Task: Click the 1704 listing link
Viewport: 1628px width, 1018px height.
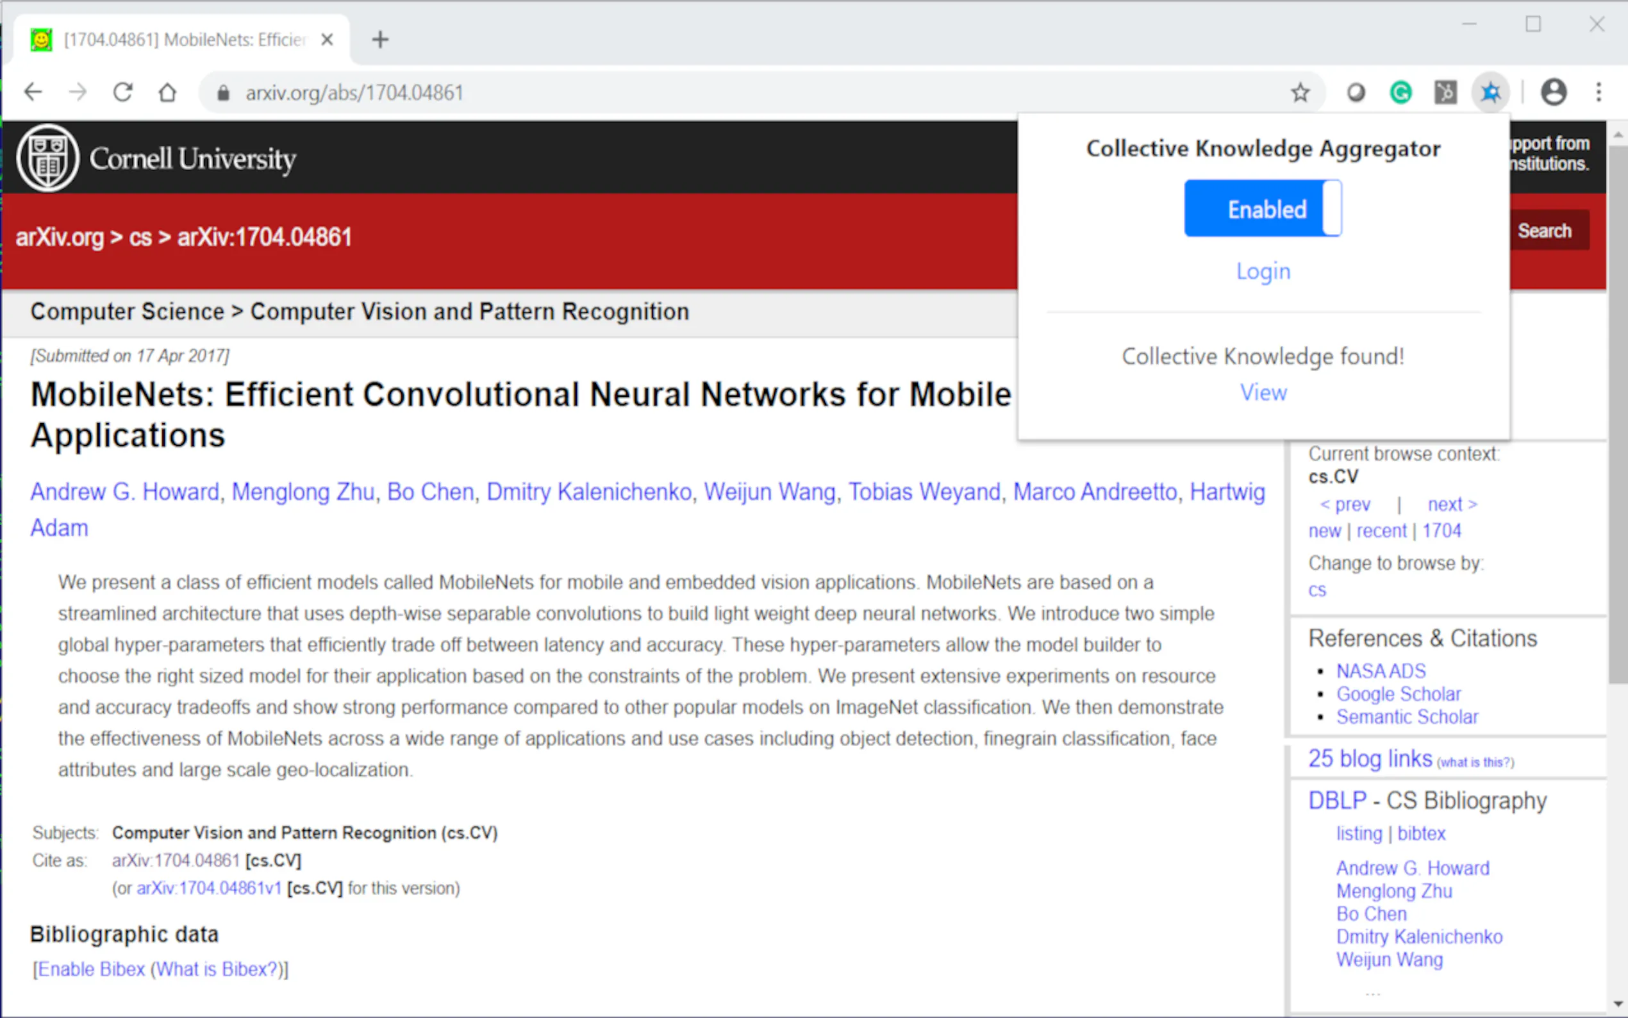Action: [1441, 531]
